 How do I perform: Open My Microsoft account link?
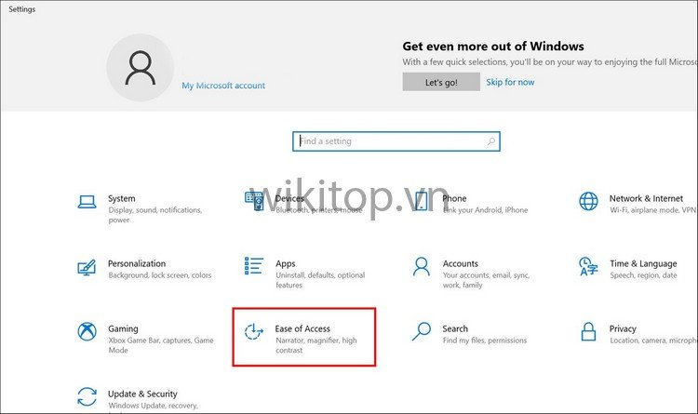tap(223, 86)
